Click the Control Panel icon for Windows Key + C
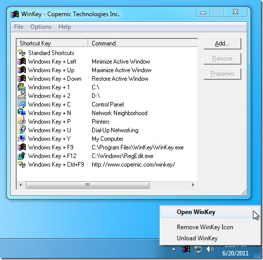This screenshot has height=260, width=263. coord(22,105)
